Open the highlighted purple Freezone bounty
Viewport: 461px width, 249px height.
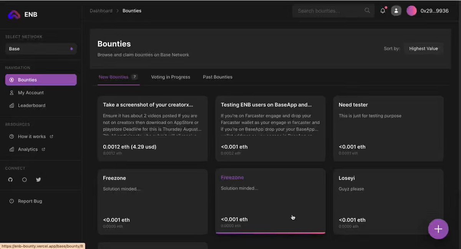(x=270, y=201)
